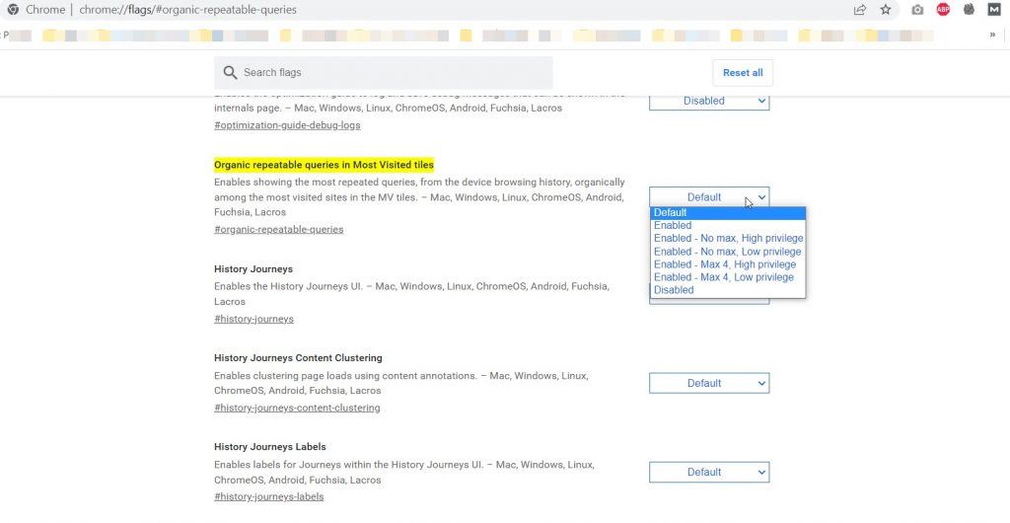1010x523 pixels.
Task: Open History Journeys Labels dropdown
Action: 709,472
